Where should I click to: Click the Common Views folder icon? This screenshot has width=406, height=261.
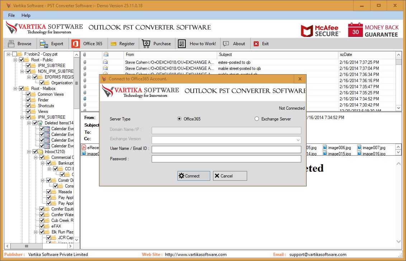[x=34, y=94]
